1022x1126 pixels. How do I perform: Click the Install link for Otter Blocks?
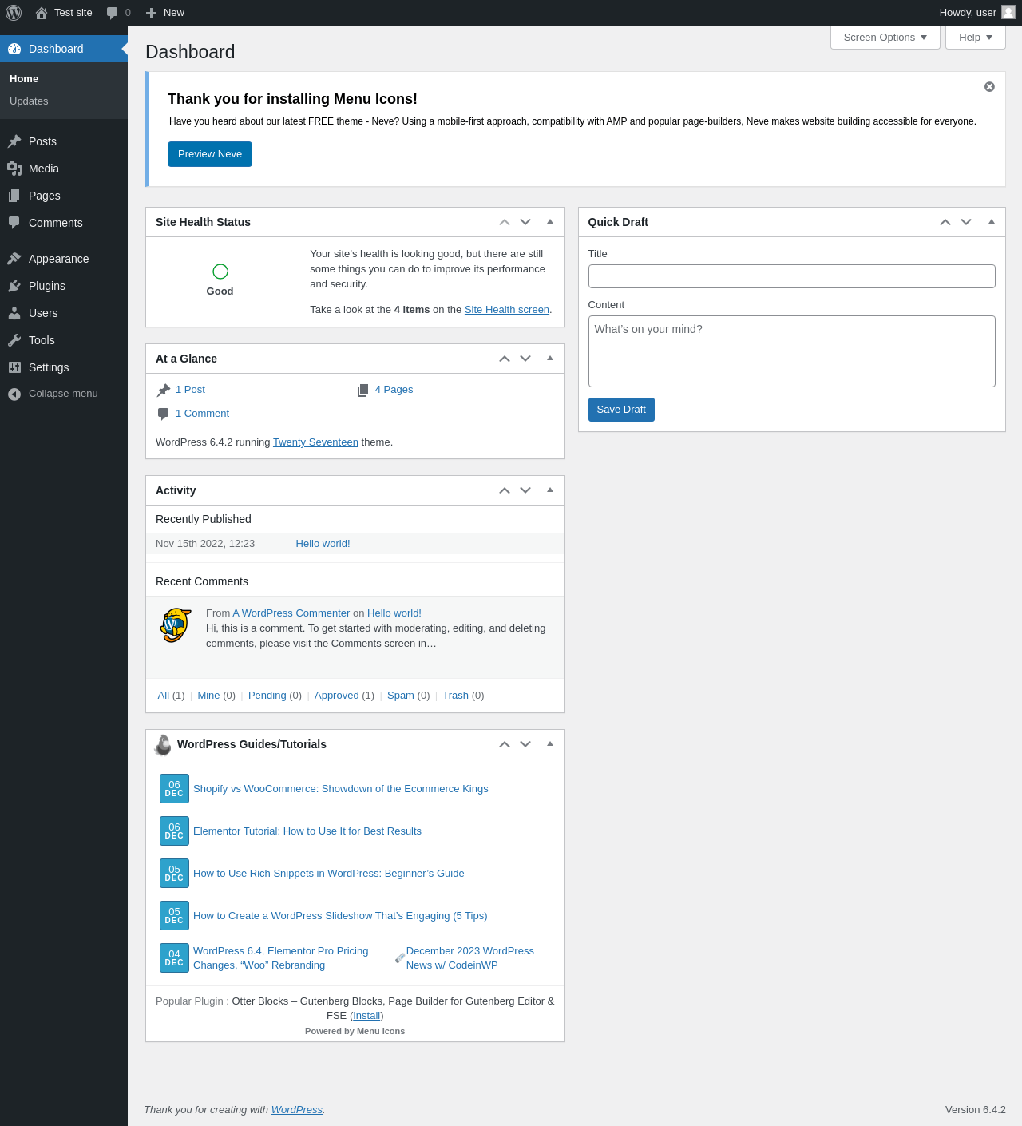pyautogui.click(x=366, y=1016)
